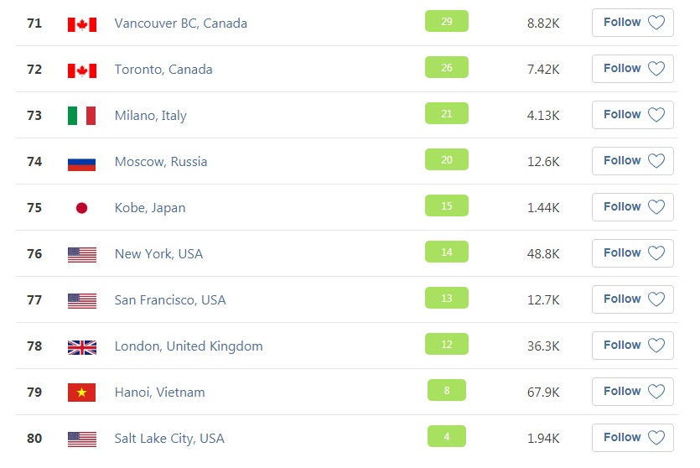Image resolution: width=700 pixels, height=468 pixels.
Task: Click the UK flag next to London
Action: (x=81, y=347)
